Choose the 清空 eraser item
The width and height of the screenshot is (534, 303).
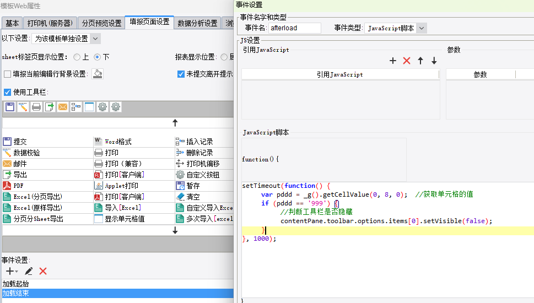click(188, 197)
